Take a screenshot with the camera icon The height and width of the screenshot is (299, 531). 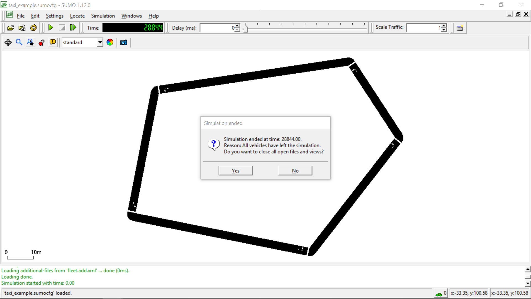pos(124,42)
